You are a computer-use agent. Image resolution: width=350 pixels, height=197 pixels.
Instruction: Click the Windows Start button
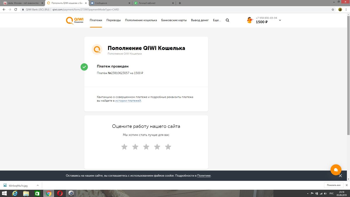[4, 193]
